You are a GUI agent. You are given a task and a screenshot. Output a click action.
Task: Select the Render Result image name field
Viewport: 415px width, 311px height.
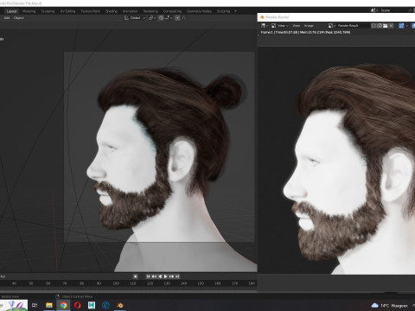pos(353,26)
